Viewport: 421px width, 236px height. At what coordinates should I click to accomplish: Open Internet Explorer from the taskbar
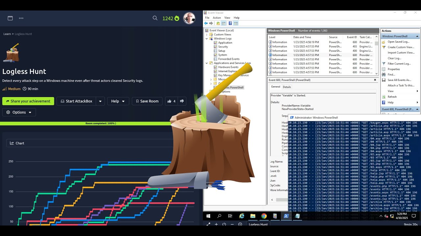coord(242,216)
